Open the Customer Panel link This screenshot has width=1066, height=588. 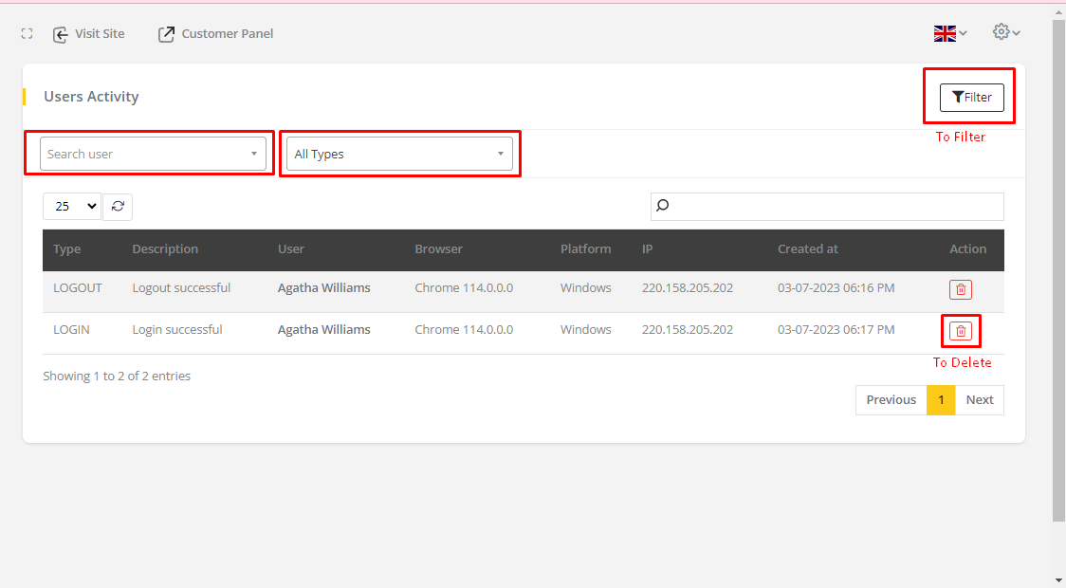pos(215,34)
